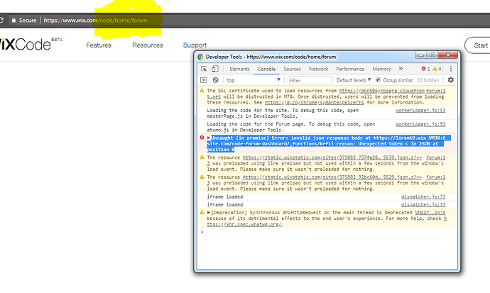Click the console Filter input field
The height and width of the screenshot is (293, 490).
[310, 80]
